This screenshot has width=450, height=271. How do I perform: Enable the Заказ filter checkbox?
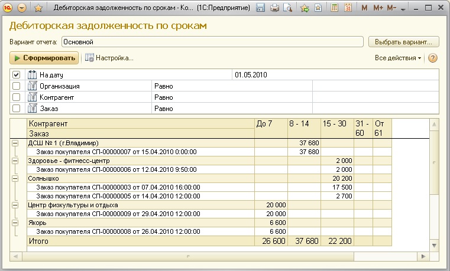[17, 108]
